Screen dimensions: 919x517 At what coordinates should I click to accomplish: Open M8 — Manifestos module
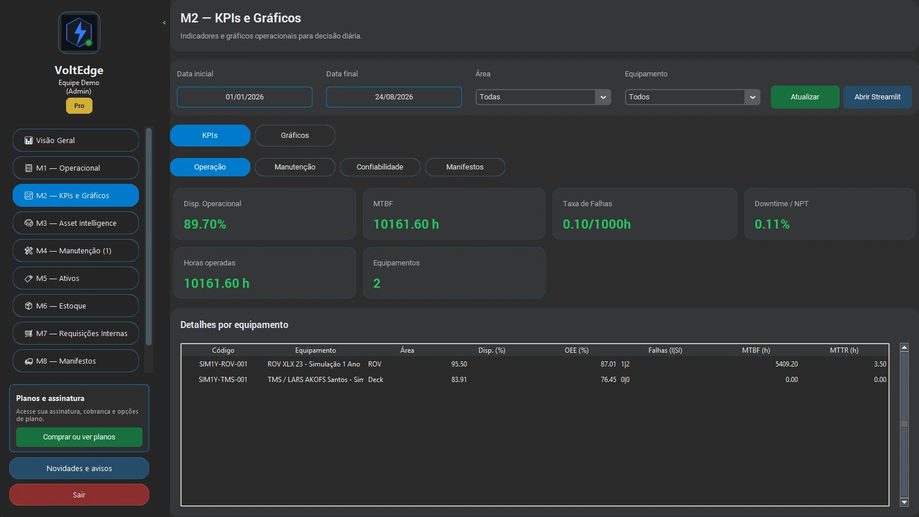pyautogui.click(x=76, y=361)
